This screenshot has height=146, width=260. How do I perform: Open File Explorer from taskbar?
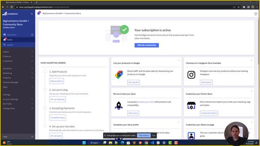click(x=110, y=143)
